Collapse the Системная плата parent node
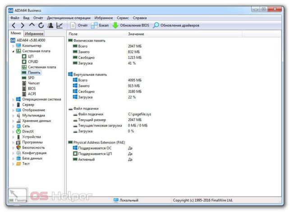The image size is (290, 212). pos(13,51)
